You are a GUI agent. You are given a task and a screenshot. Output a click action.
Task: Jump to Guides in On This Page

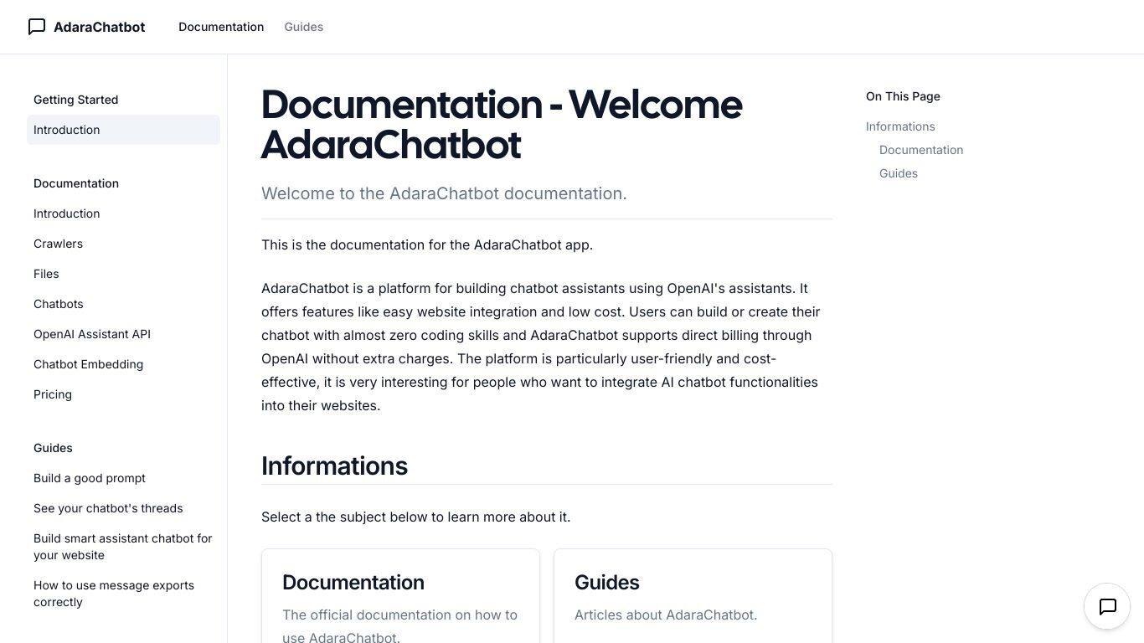(899, 173)
